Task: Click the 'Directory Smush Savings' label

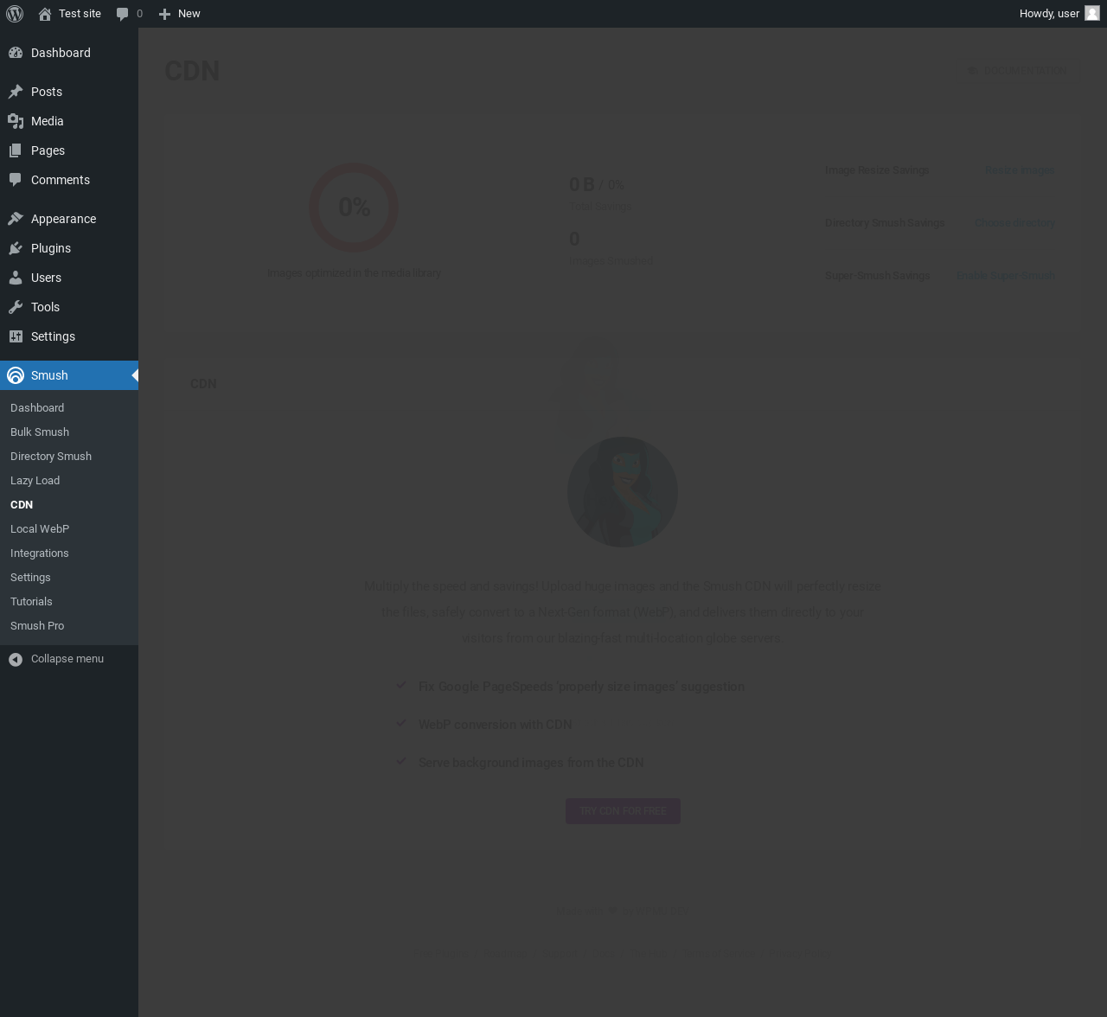Action: (885, 223)
